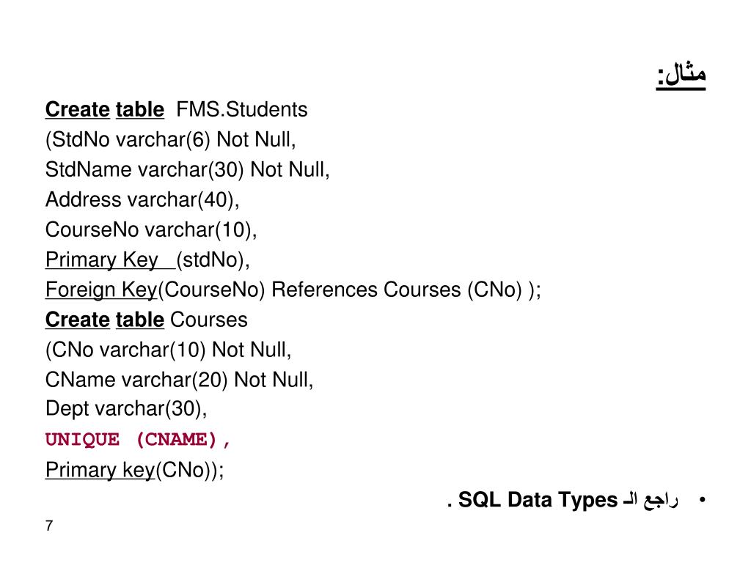Viewport: 751px width, 563px height.
Task: Click the underlined 'Primary key' before (CNo)
Action: pyautogui.click(x=100, y=470)
